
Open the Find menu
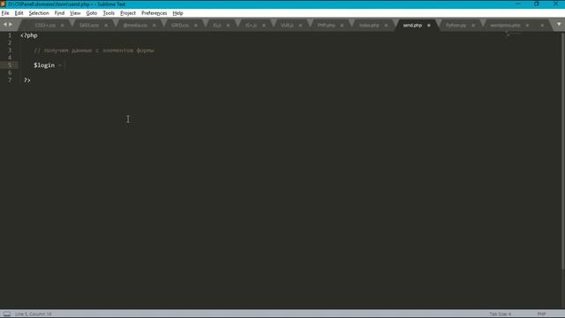pos(59,13)
